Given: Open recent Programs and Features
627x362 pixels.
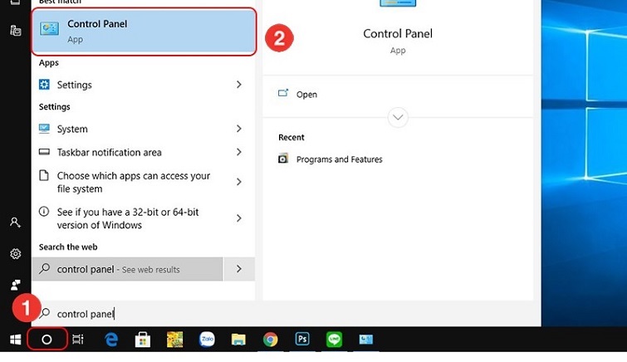Looking at the screenshot, I should click(339, 159).
